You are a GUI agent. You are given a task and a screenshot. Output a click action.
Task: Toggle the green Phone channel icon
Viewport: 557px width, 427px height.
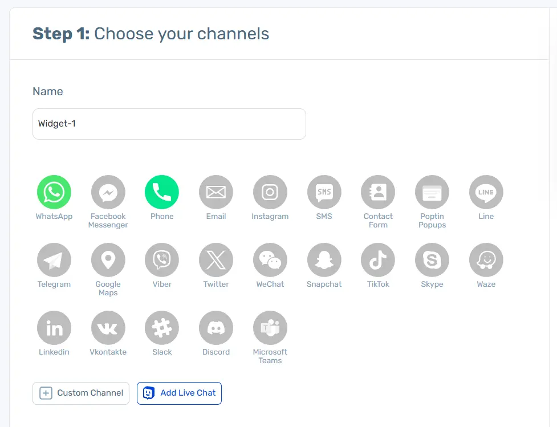(162, 192)
